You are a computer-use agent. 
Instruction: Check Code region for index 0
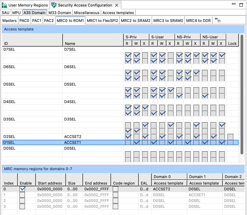coord(116,189)
